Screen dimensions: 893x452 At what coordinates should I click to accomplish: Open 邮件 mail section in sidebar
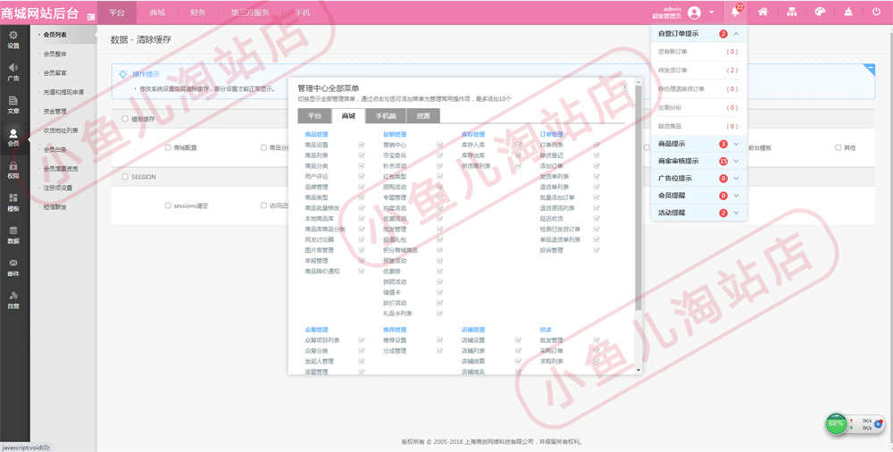coord(13,268)
